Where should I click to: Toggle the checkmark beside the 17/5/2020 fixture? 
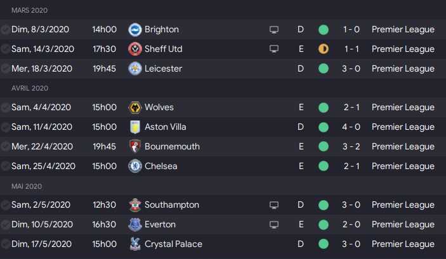[6, 244]
